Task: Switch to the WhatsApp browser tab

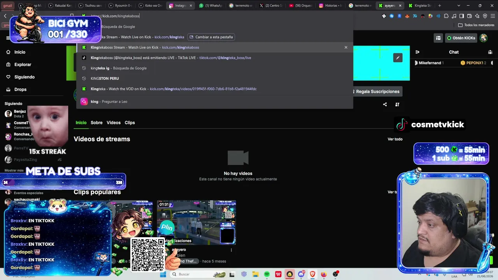Action: click(x=210, y=5)
